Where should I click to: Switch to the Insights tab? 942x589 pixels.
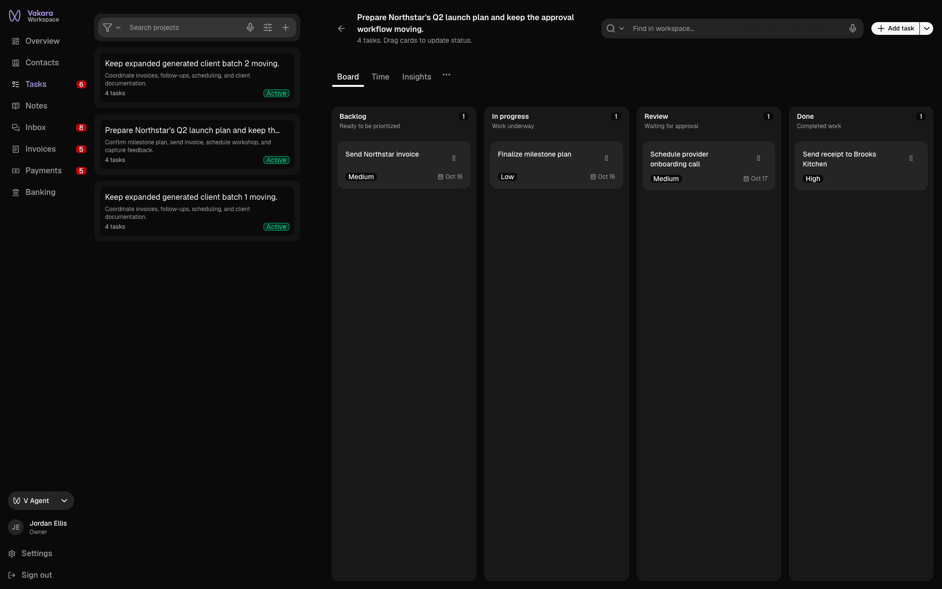tap(417, 77)
